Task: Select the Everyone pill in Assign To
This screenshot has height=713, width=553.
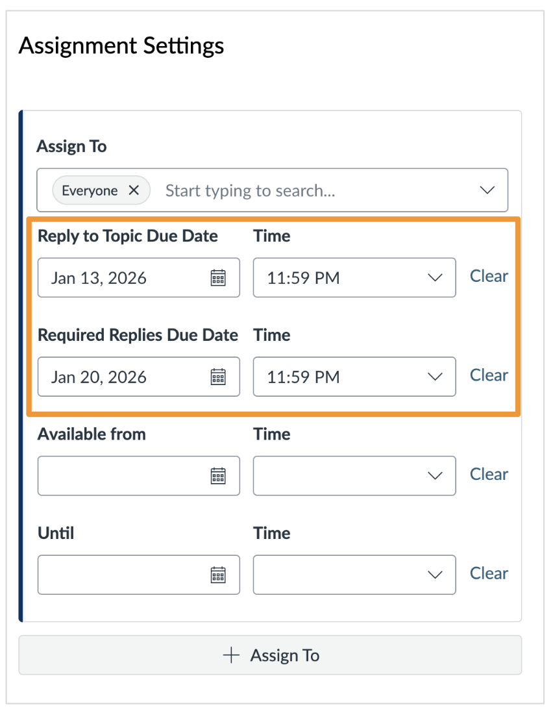Action: click(x=91, y=190)
